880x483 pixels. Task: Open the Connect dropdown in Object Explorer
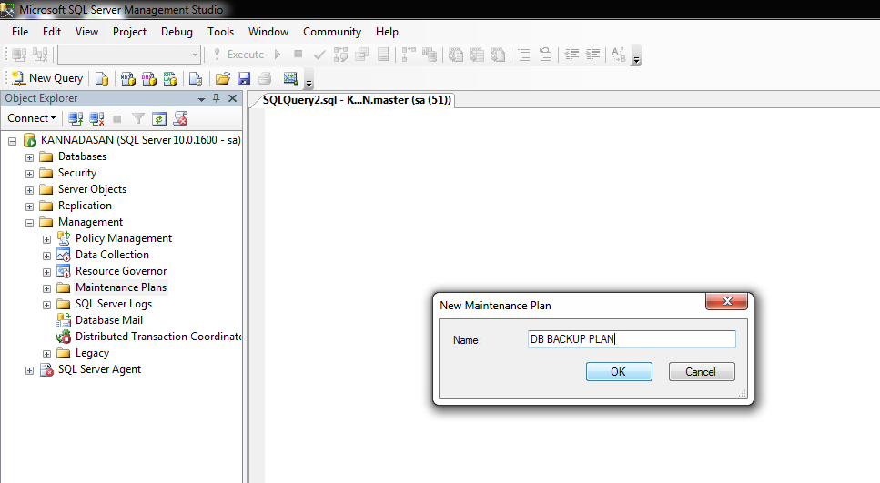tap(32, 118)
